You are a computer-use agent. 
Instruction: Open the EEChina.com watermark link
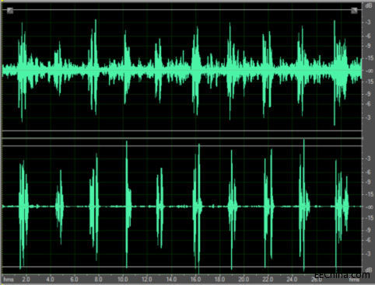click(342, 275)
